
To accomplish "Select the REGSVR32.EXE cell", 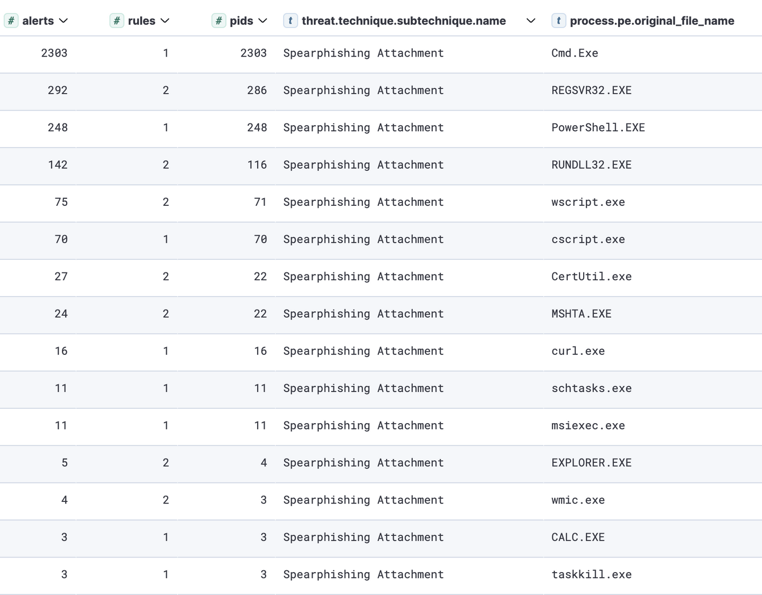I will point(591,90).
